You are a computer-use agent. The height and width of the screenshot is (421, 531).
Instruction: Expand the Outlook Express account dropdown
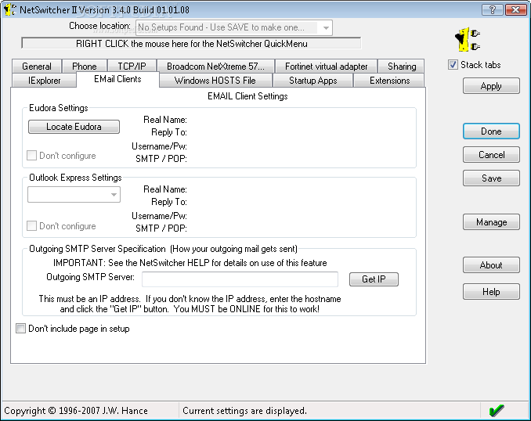74,195
